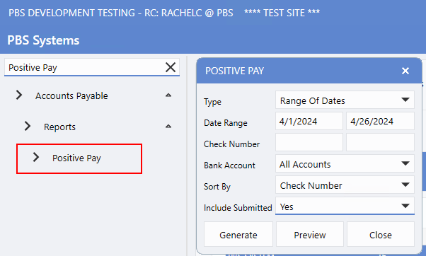Click the Sort By label

pos(217,187)
